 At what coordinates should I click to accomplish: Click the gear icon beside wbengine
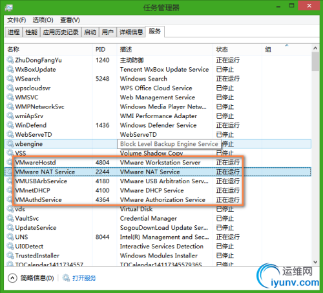pos(10,144)
